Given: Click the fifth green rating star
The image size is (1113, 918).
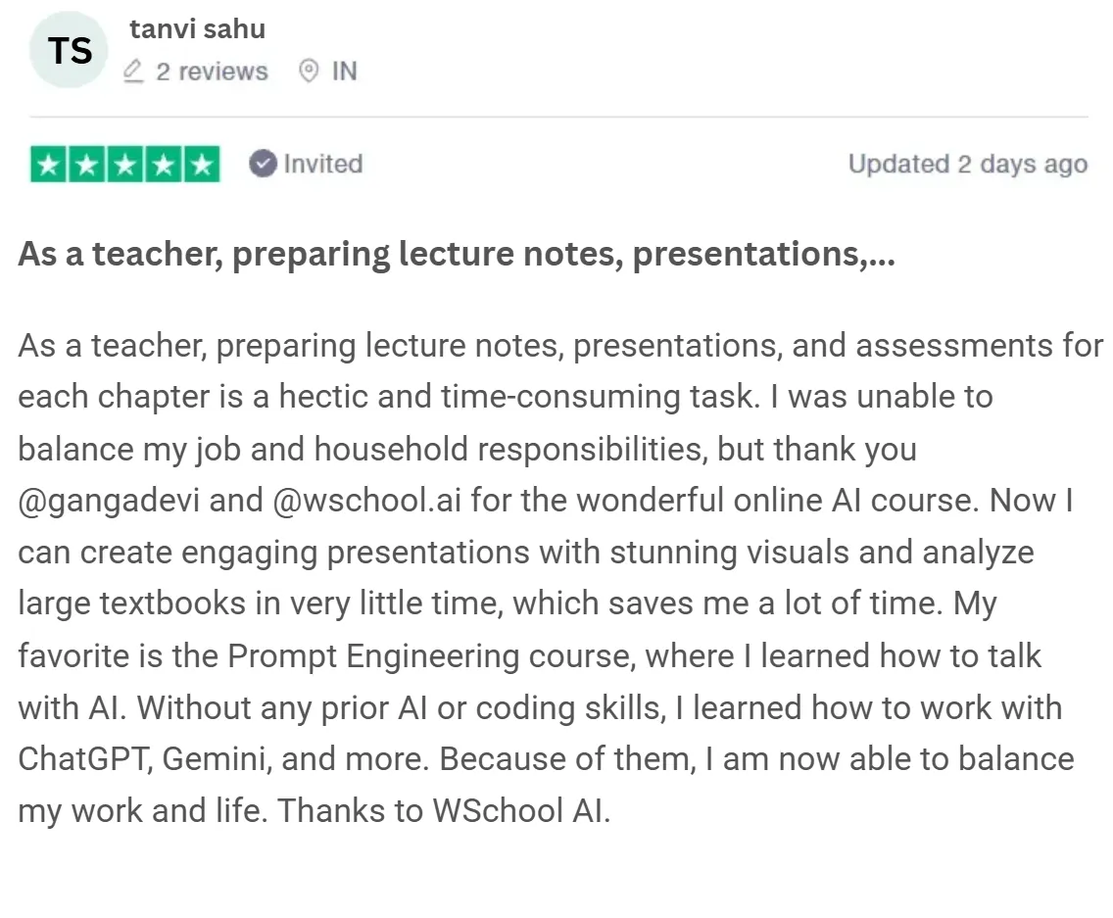Looking at the screenshot, I should (202, 165).
